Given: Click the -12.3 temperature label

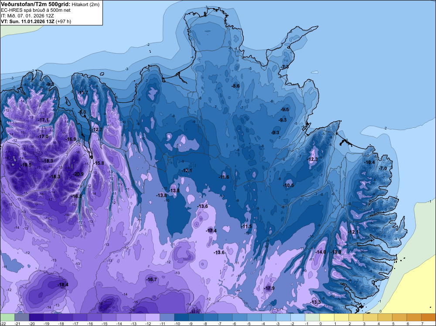Looking at the screenshot, I should (x=312, y=159).
